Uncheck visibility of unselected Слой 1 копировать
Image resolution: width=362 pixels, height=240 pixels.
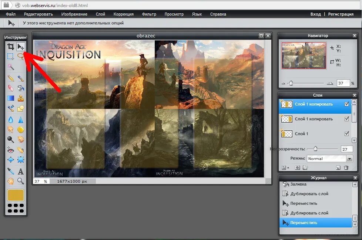click(x=347, y=119)
